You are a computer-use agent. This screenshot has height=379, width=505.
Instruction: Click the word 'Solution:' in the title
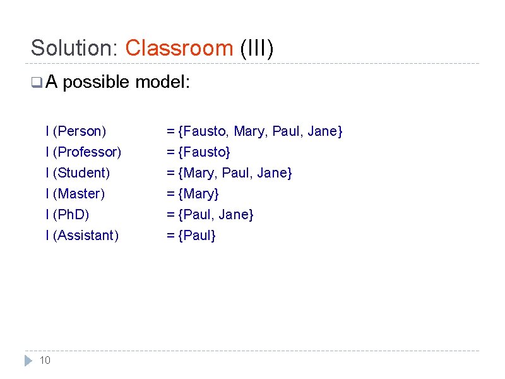click(74, 48)
